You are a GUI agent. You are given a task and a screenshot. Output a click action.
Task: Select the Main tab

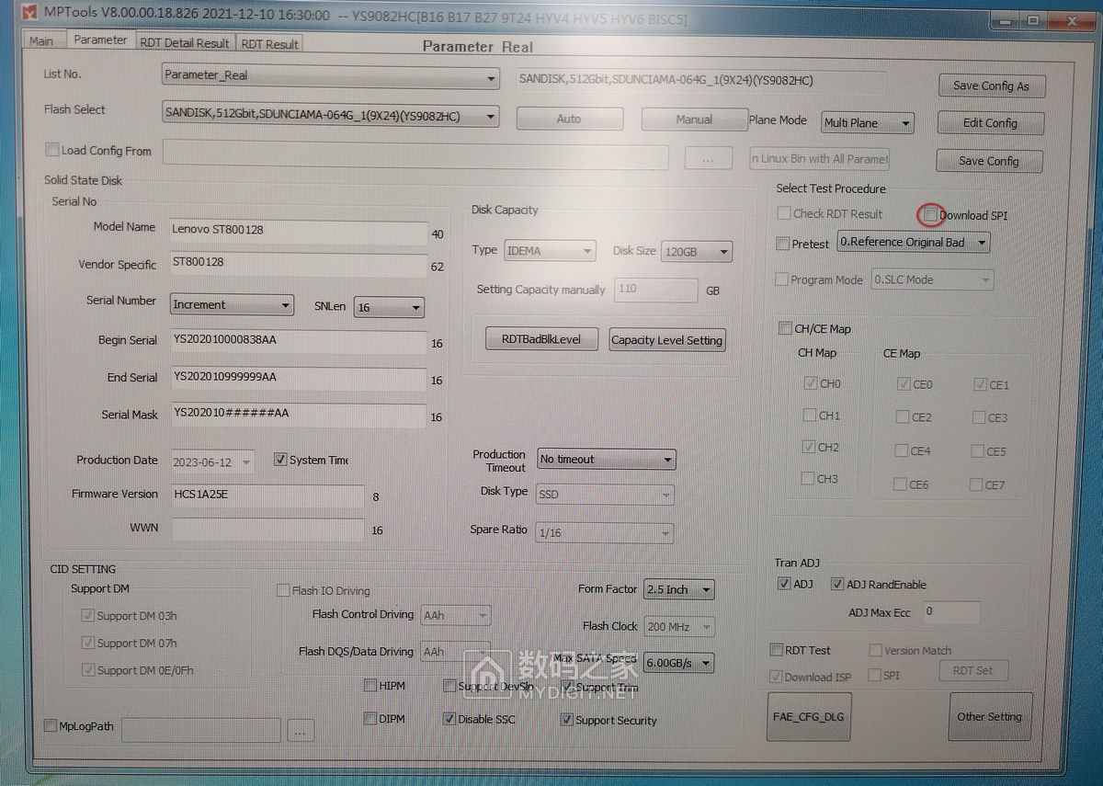41,41
